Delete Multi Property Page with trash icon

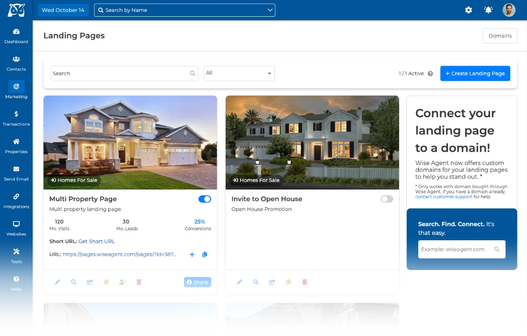[x=139, y=282]
